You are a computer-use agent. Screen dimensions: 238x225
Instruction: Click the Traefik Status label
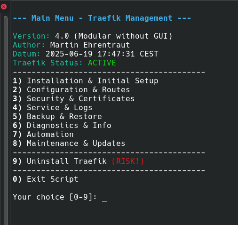pos(48,63)
